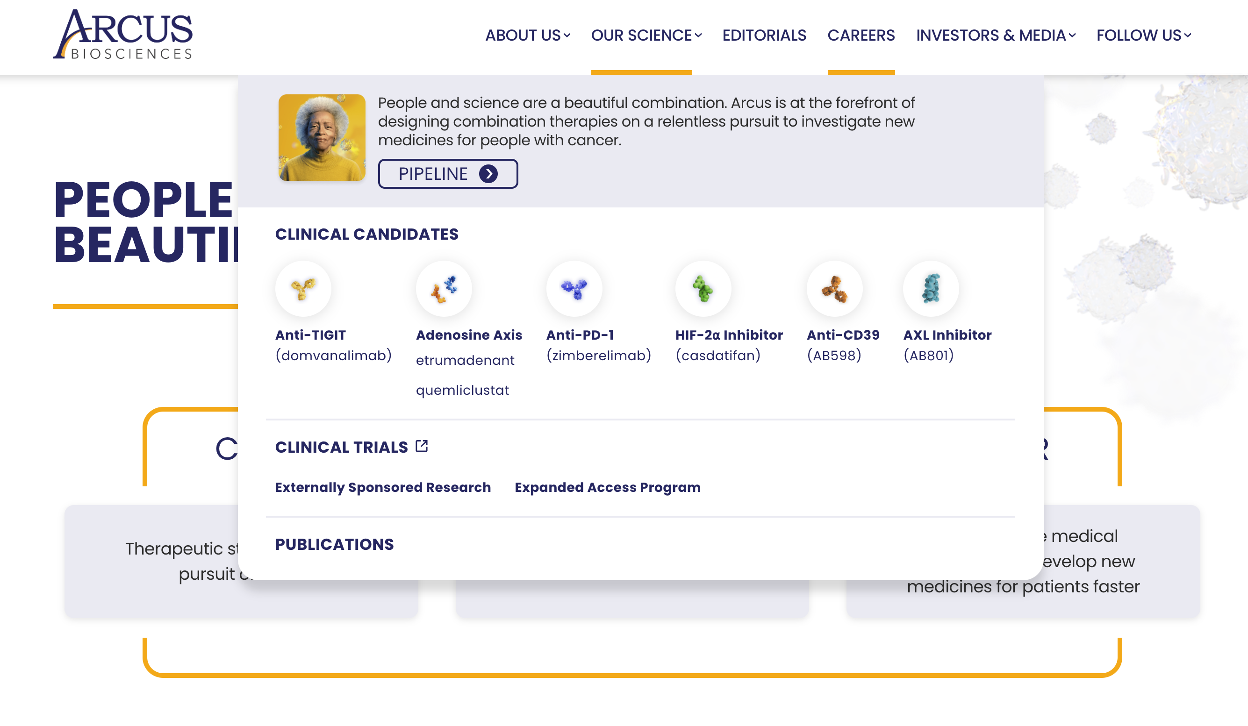The height and width of the screenshot is (726, 1248).
Task: Open the Follow Us menu
Action: (1139, 35)
